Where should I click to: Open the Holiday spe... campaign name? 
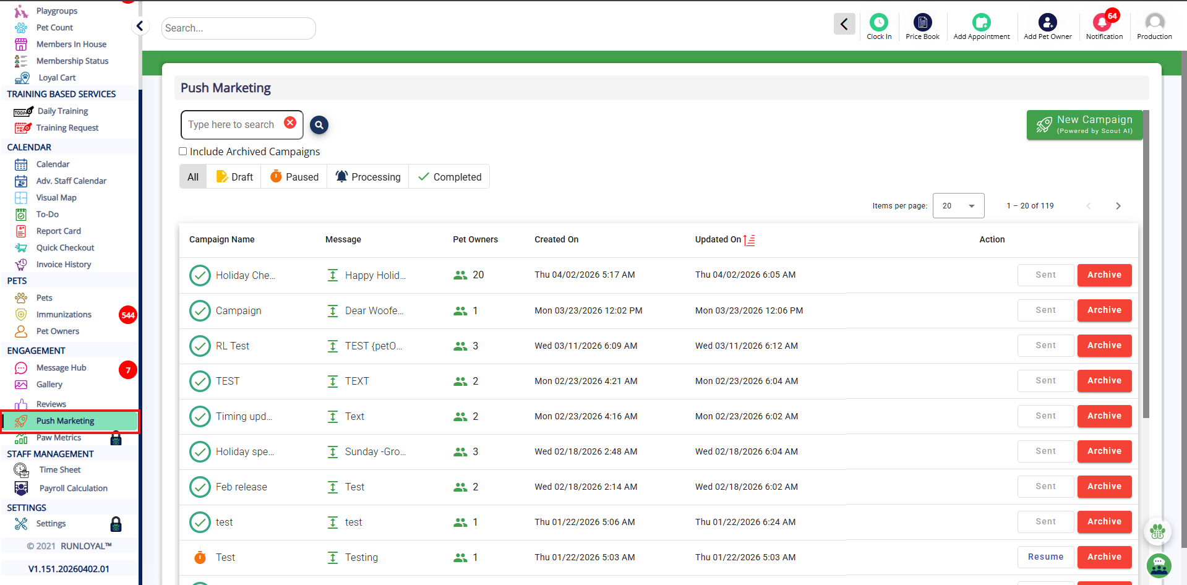click(245, 452)
